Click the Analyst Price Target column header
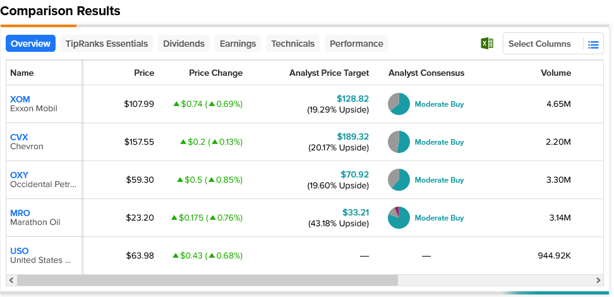Viewport: 614px width, 297px height. click(328, 73)
